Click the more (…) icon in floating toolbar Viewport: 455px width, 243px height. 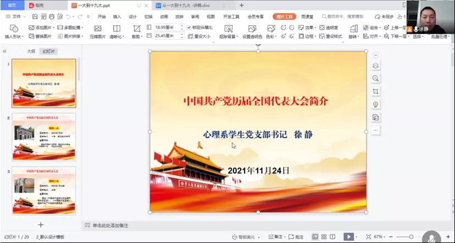pos(375,131)
